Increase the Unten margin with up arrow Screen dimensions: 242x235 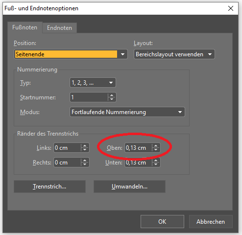156,161
